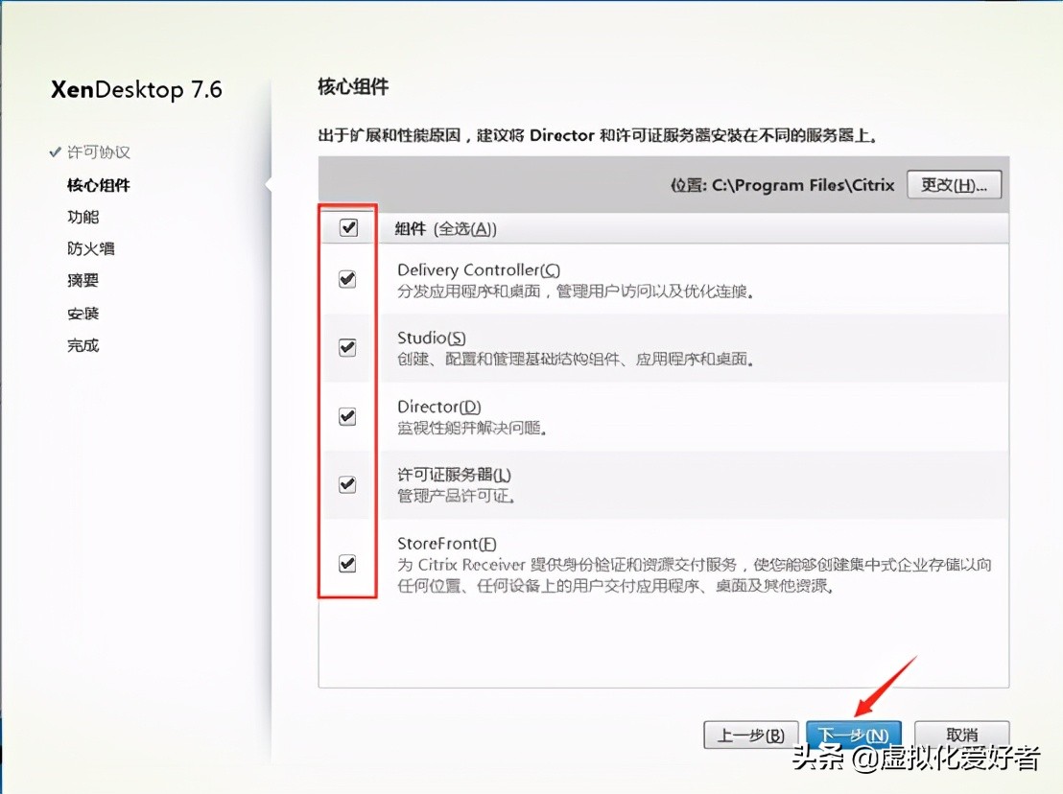Click the 管理产品许可证 description text
Screen dimensions: 1063x794
(457, 497)
